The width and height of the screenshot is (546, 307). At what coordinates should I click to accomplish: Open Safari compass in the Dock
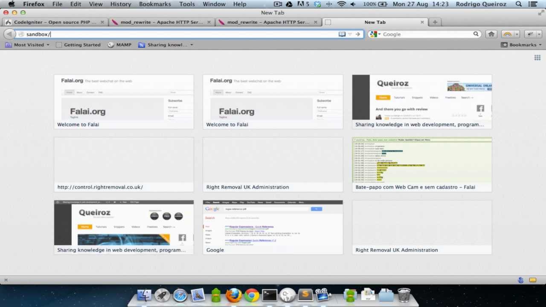click(180, 295)
